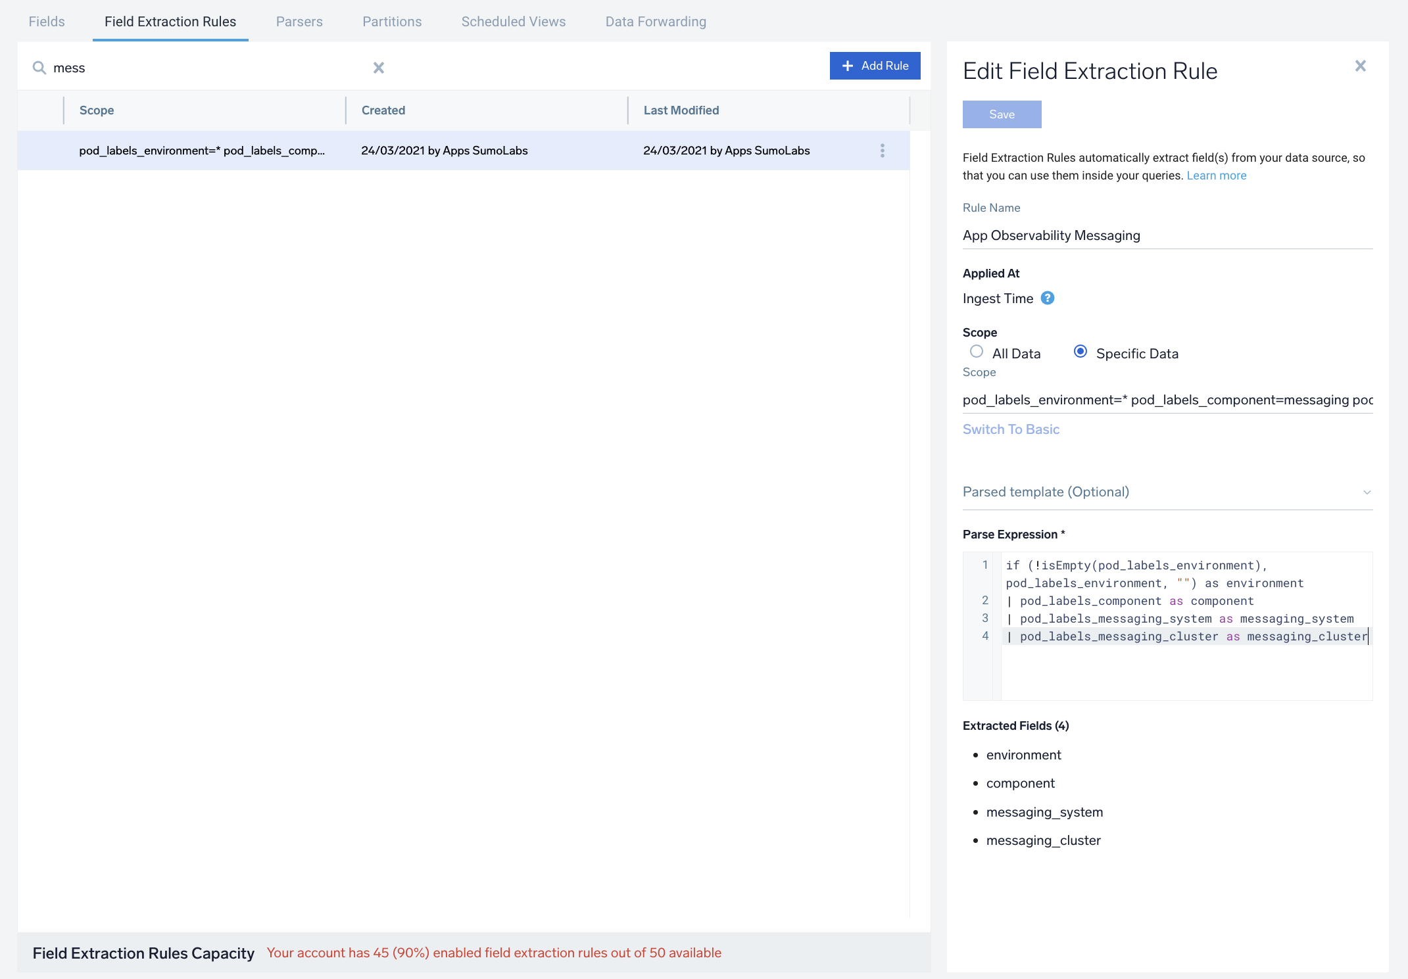Image resolution: width=1408 pixels, height=979 pixels.
Task: Click the three-dot context menu icon
Action: pos(883,150)
